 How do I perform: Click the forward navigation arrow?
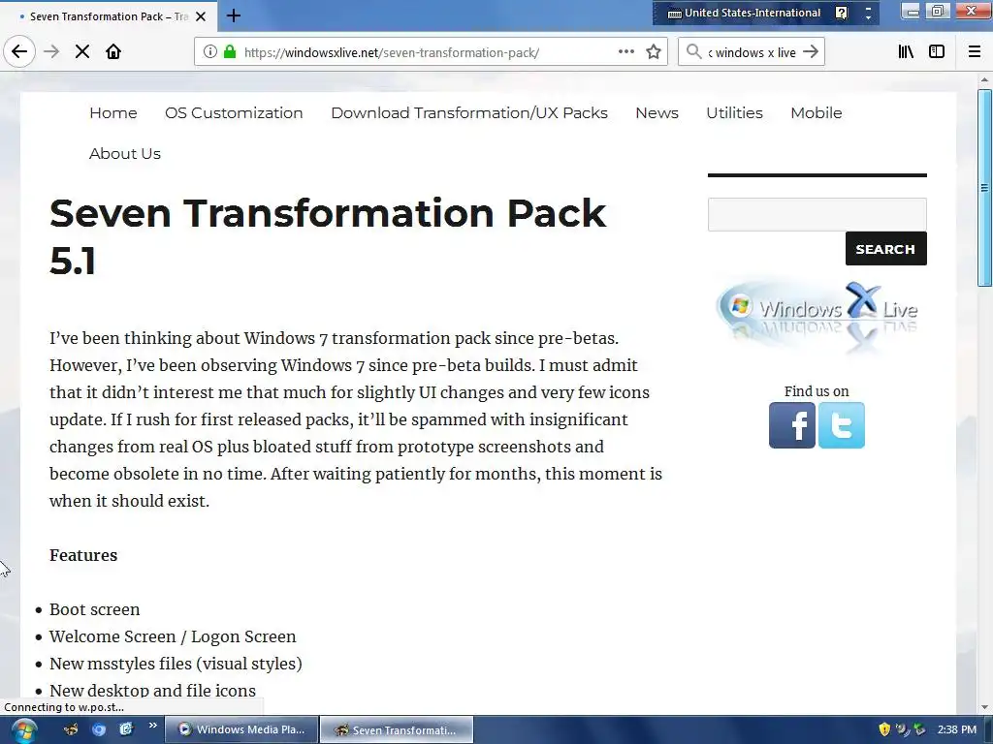tap(51, 52)
